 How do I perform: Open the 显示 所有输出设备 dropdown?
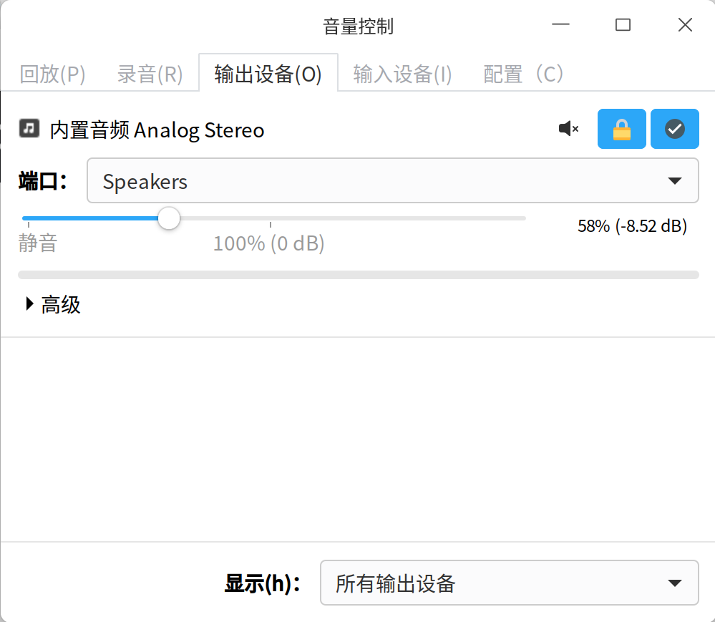510,583
